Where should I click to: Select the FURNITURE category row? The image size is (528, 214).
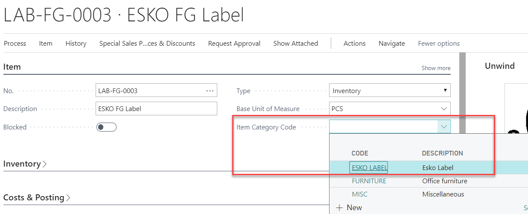pos(369,181)
